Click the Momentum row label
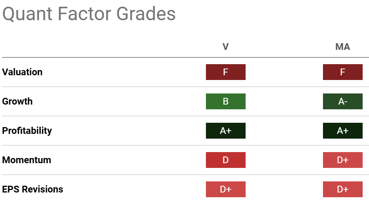 click(x=27, y=160)
